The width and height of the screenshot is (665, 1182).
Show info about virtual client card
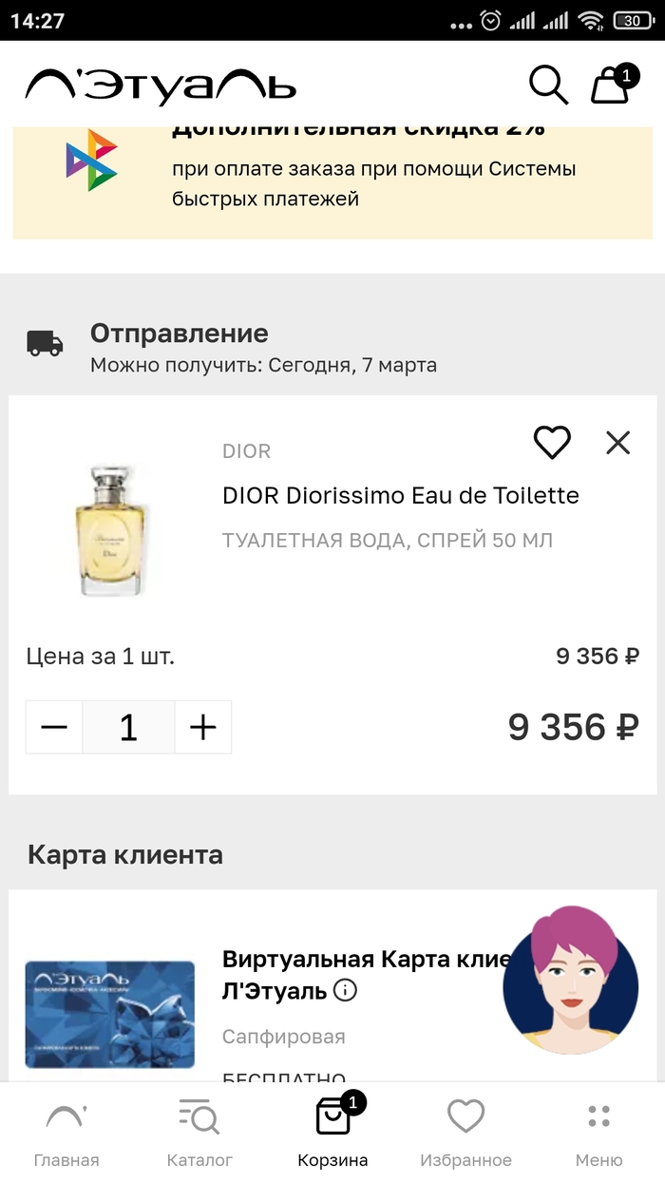coord(346,991)
